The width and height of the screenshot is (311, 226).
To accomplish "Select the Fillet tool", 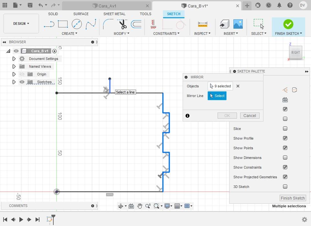I will [108, 24].
